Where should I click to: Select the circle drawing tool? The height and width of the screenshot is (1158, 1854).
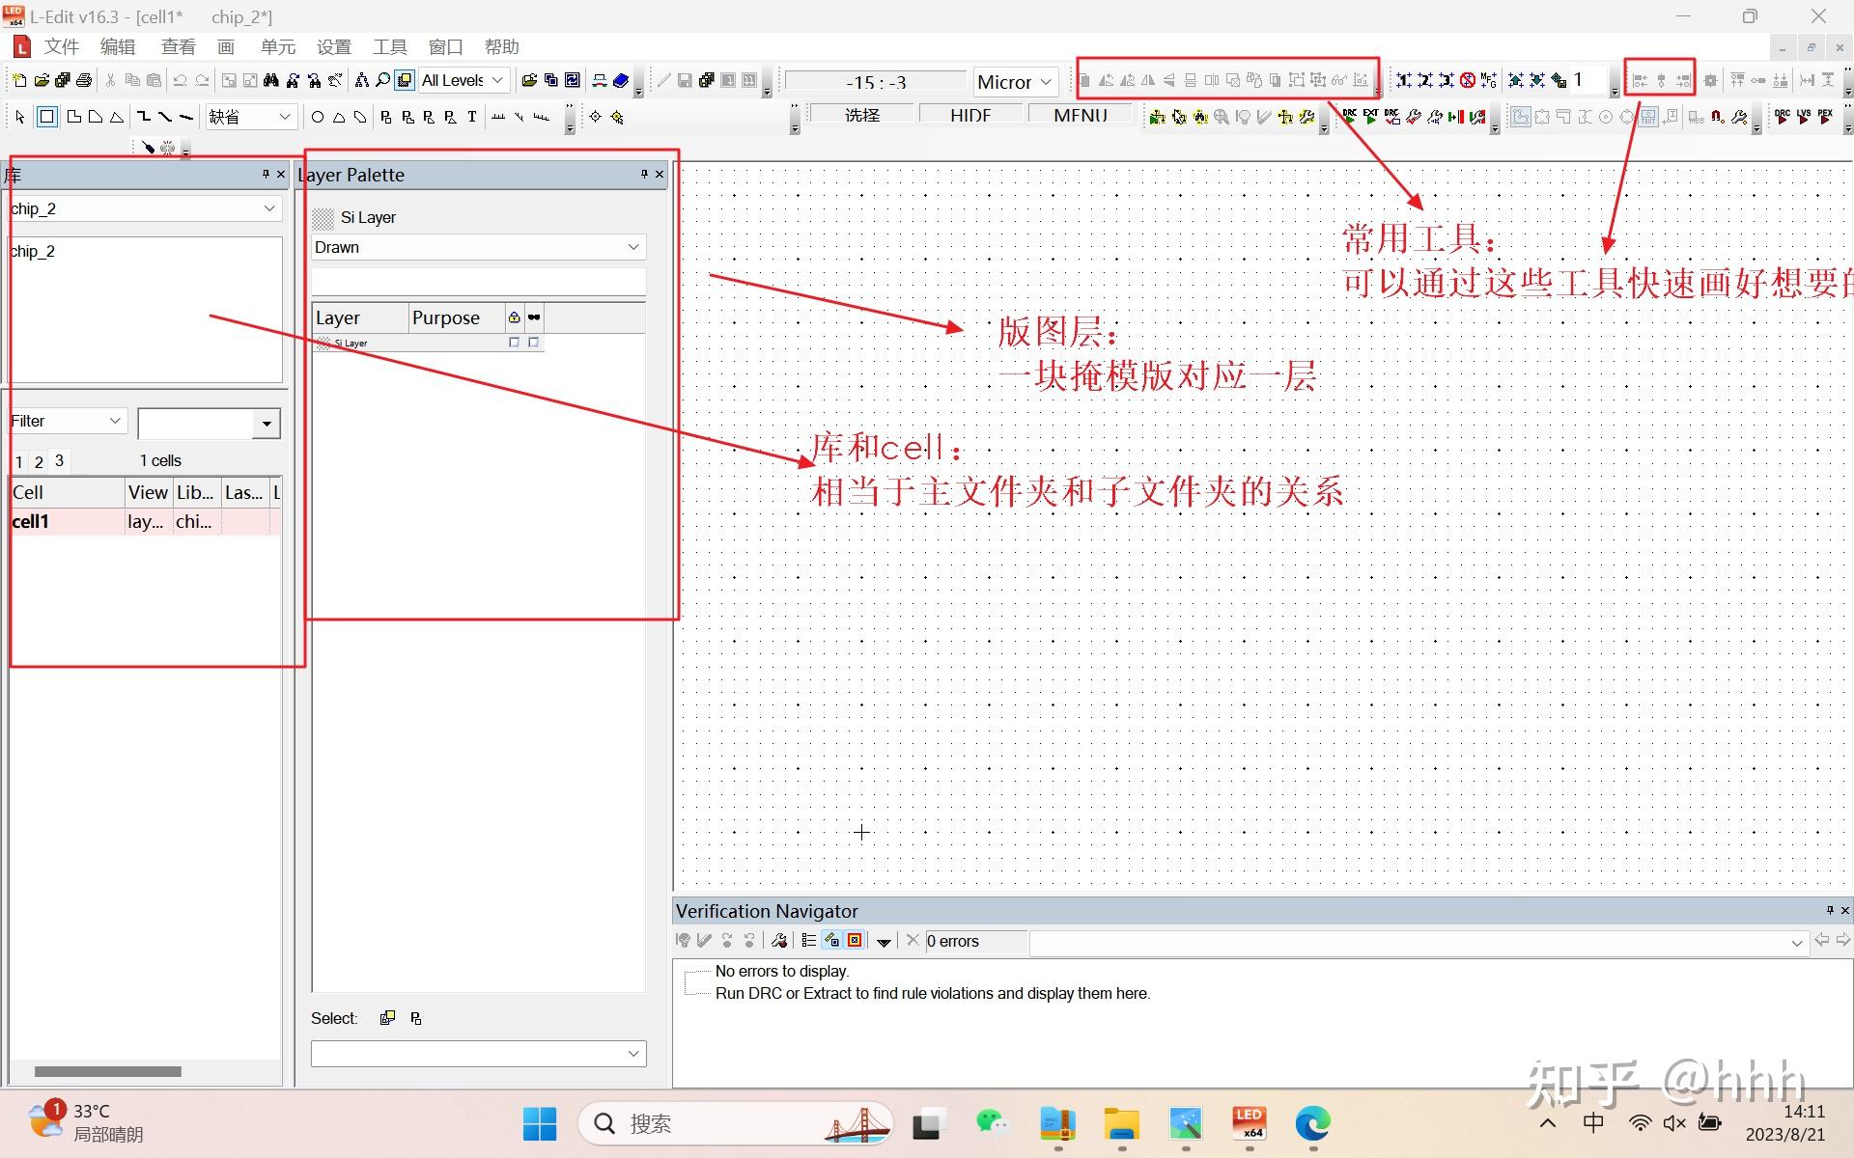(x=318, y=117)
